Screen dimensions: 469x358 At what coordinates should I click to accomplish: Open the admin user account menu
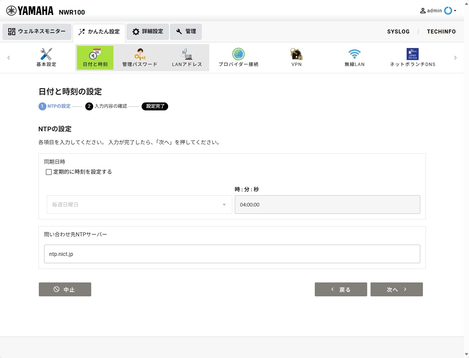[x=438, y=11]
